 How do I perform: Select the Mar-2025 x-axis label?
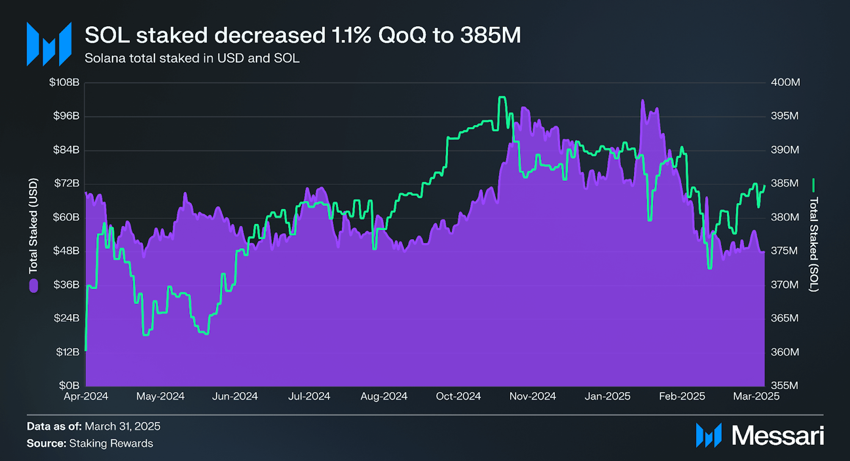tap(756, 396)
